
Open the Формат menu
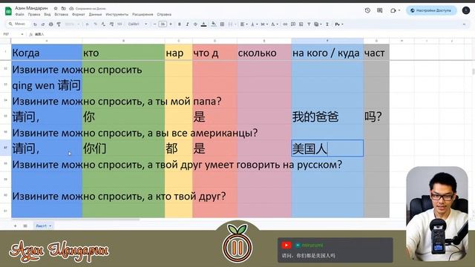79,15
